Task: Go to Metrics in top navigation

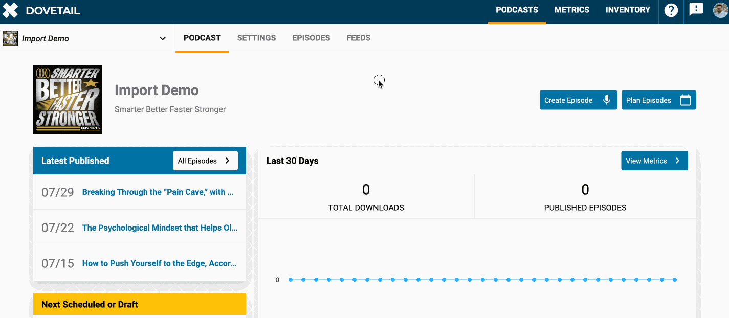Action: pos(571,10)
